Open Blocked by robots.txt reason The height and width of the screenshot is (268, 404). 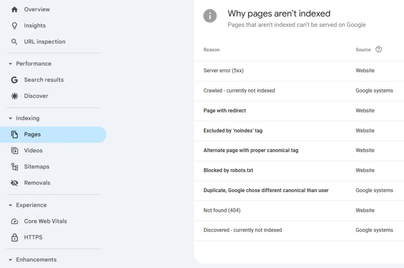[x=228, y=170]
